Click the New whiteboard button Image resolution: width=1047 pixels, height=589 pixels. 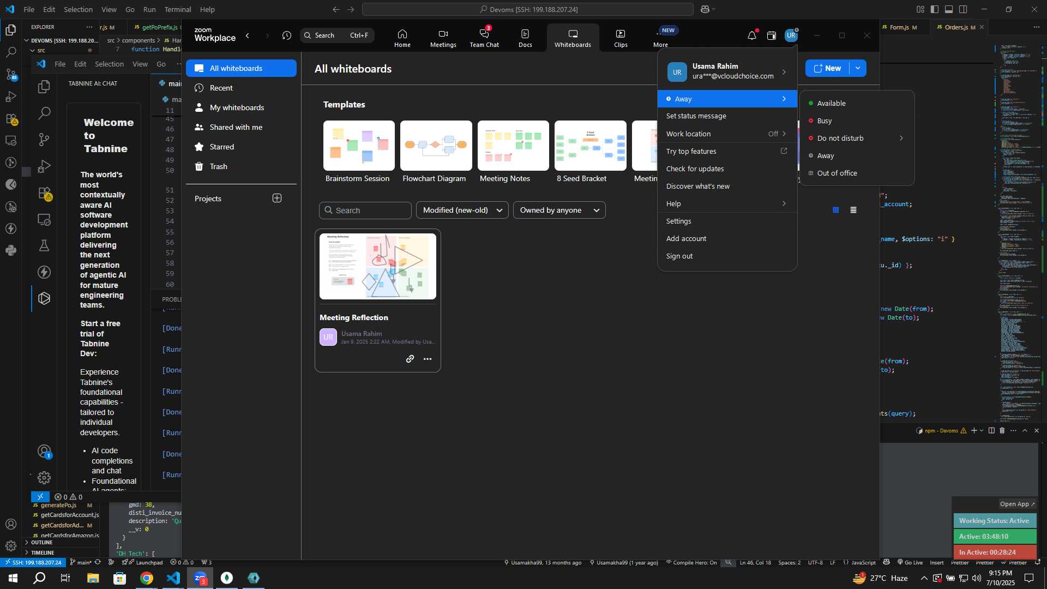pyautogui.click(x=827, y=68)
